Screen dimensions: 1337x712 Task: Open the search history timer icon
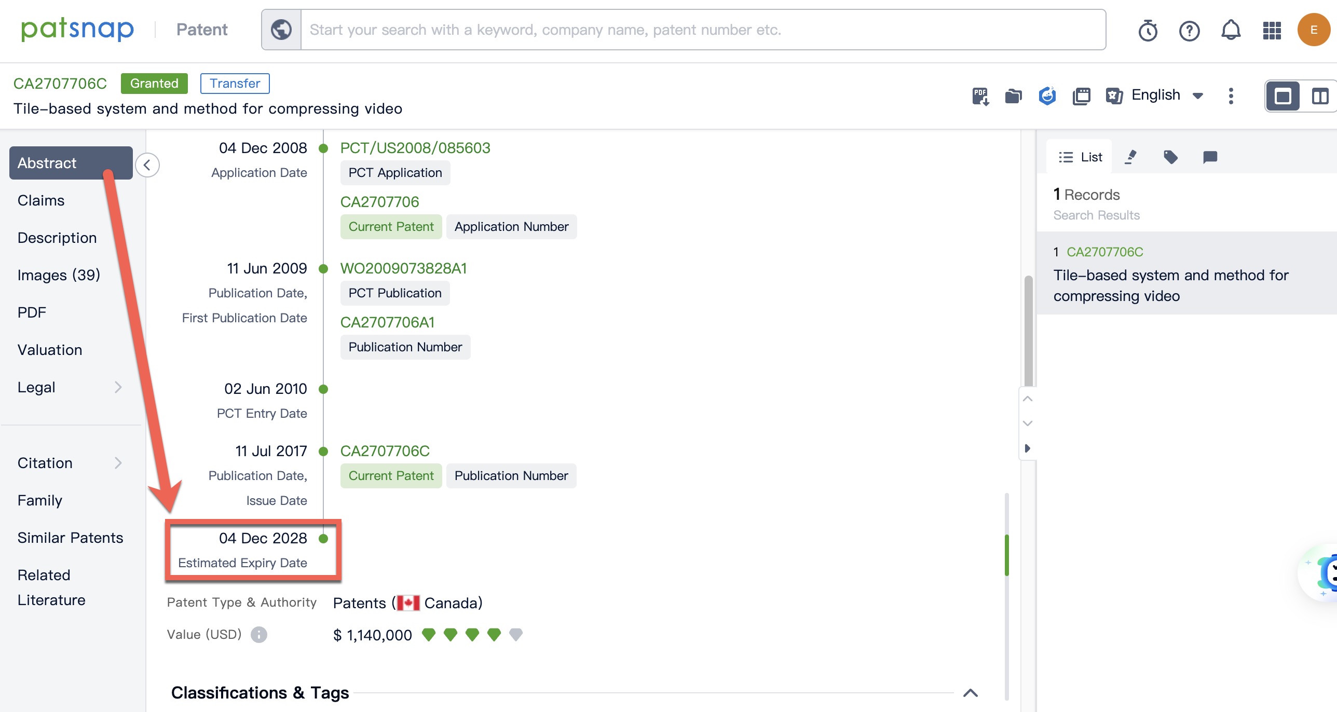1148,30
